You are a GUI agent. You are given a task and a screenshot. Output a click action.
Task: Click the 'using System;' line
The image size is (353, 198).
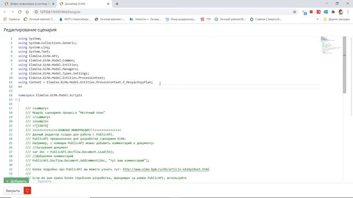pos(30,38)
